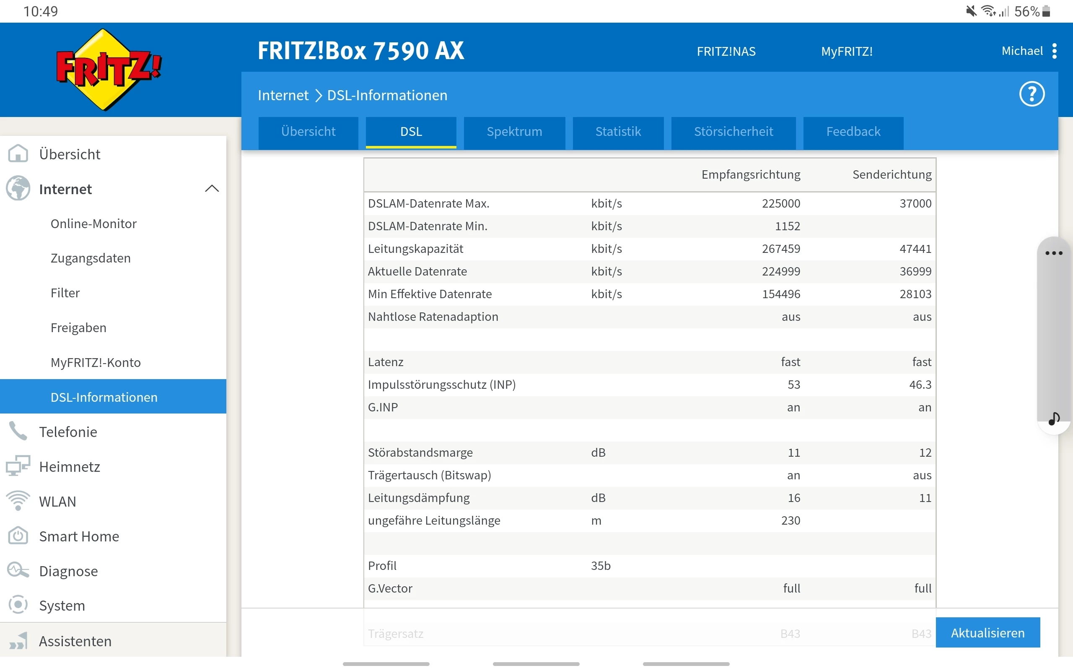Open the FRITZ!NAS link
1073x671 pixels.
tap(726, 52)
